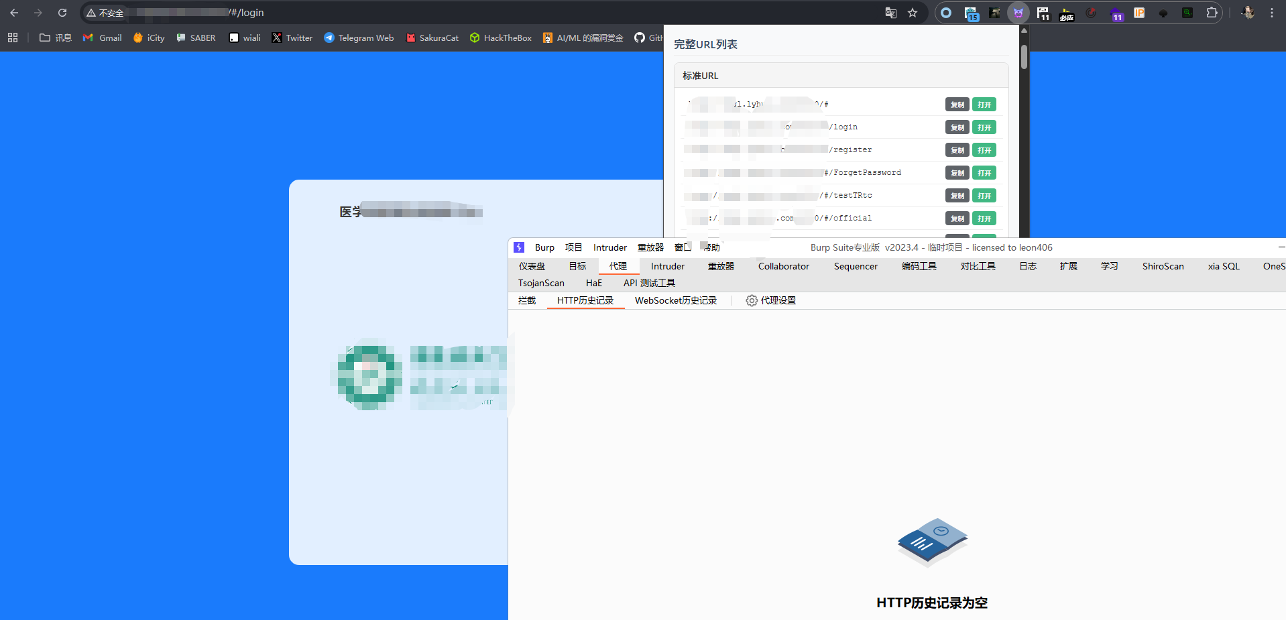Copy the #/testTRtc URL
This screenshot has height=620, width=1286.
coord(957,196)
